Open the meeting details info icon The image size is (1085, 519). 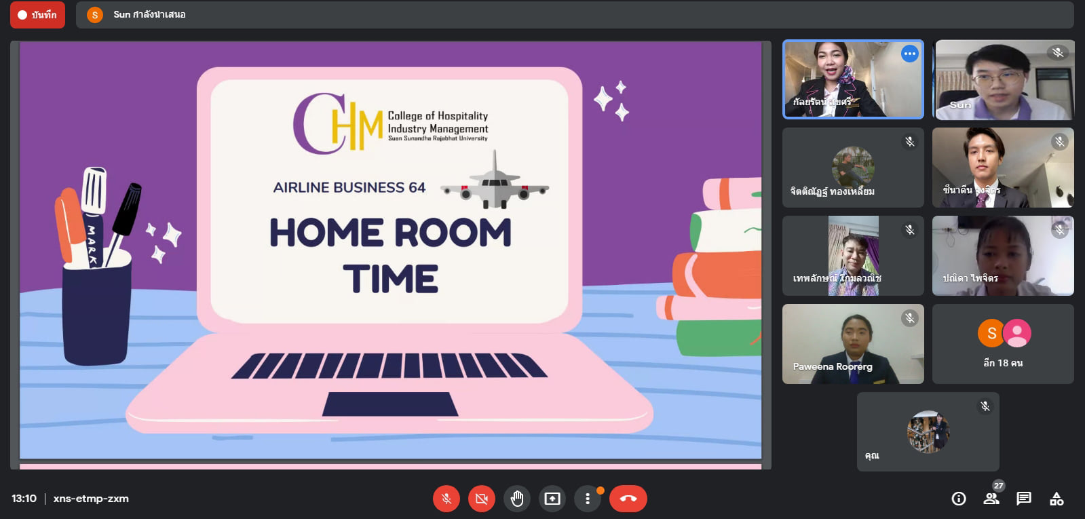click(959, 499)
